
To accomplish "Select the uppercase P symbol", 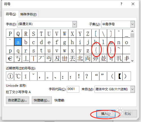I will [x=10, y=34].
